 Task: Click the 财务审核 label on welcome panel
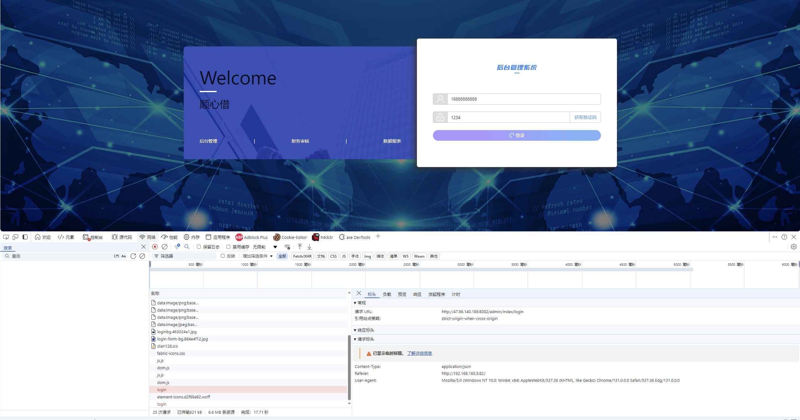coord(300,141)
